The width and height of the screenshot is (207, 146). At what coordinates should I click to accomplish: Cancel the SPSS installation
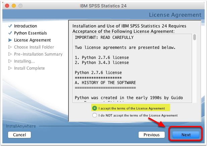[19, 135]
